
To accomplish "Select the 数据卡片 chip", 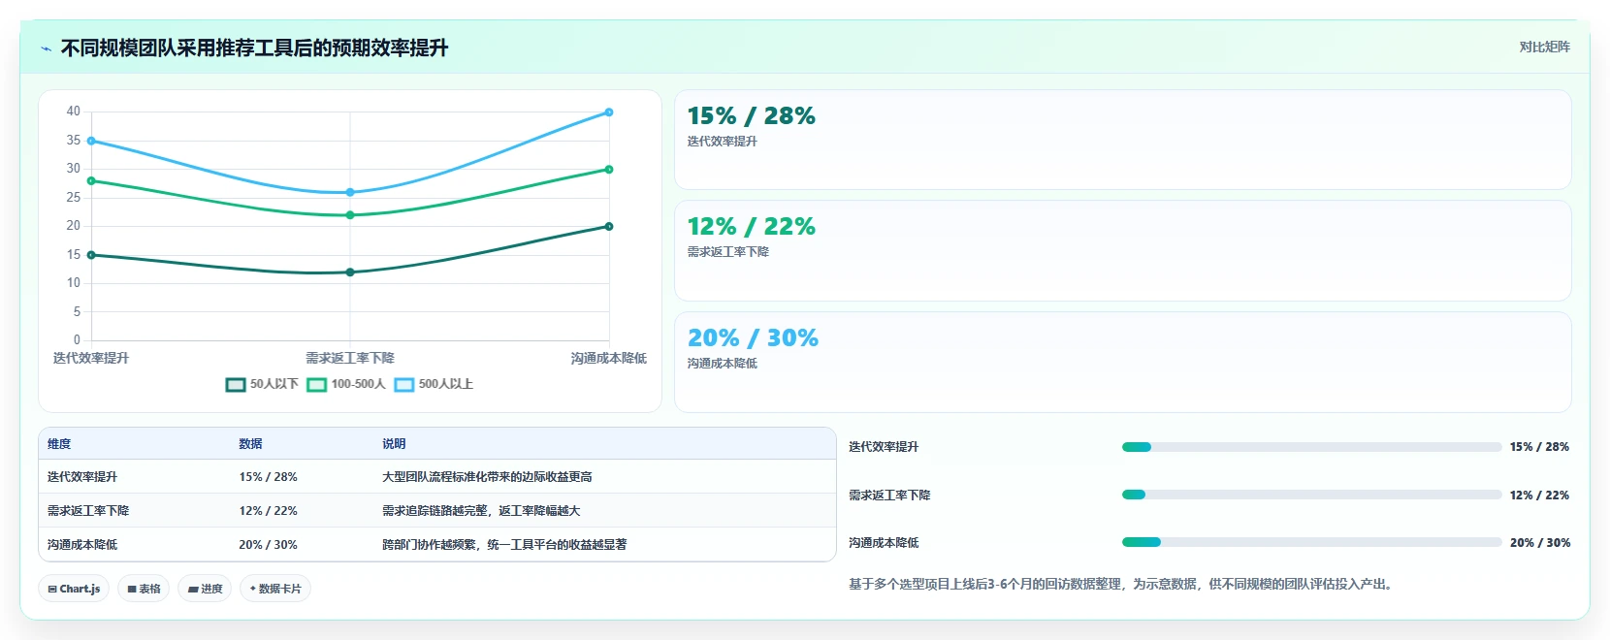I will 275,589.
